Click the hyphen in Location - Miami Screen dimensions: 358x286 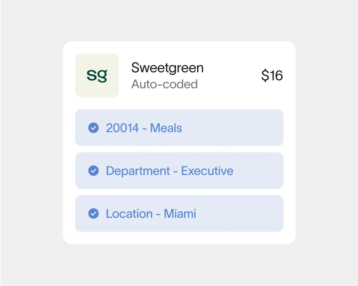(158, 215)
